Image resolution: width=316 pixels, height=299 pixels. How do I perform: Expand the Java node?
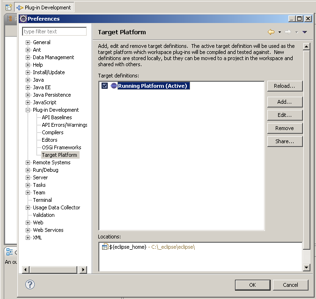pyautogui.click(x=28, y=80)
